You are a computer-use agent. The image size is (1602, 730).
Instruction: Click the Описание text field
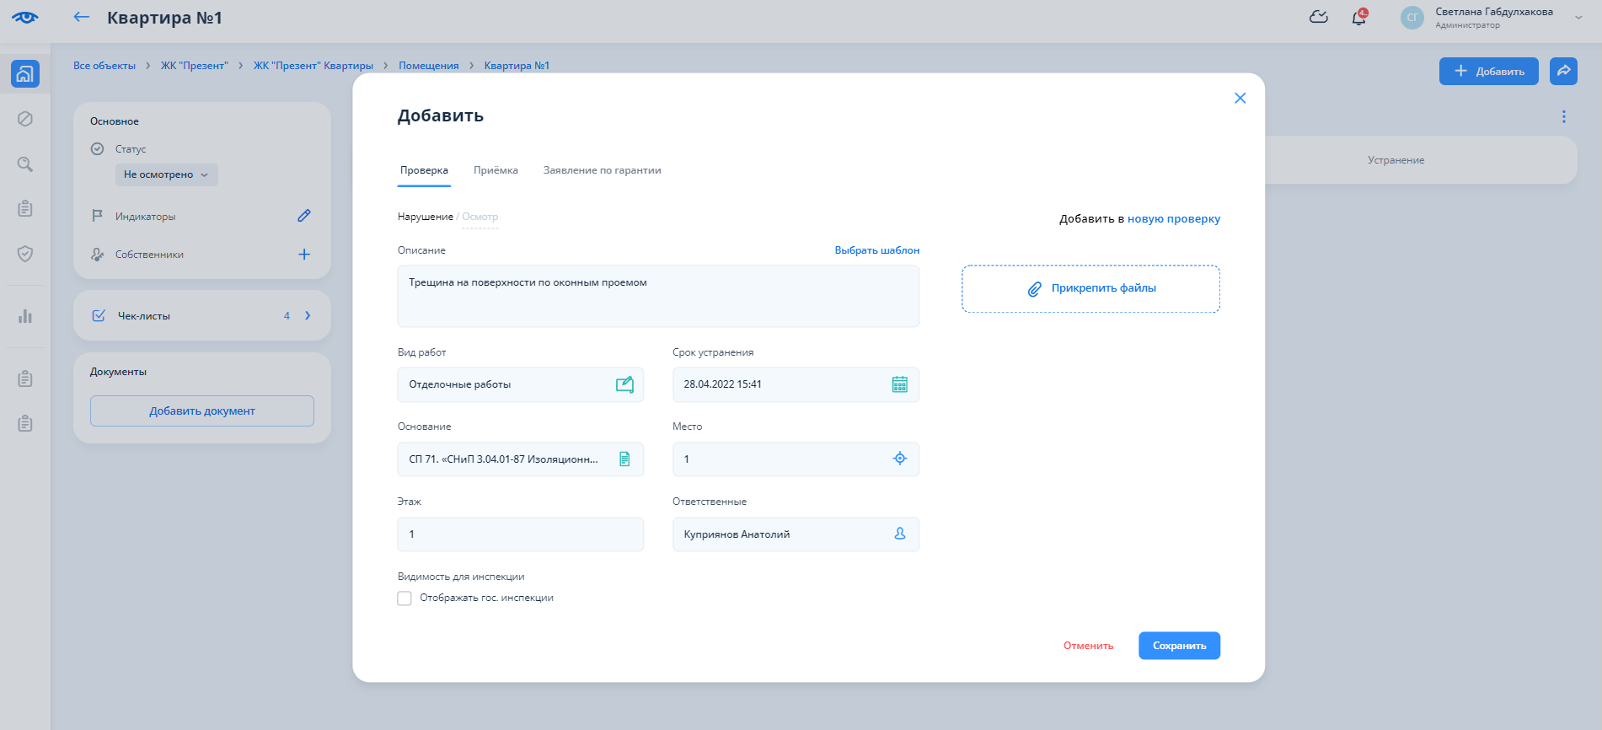point(657,297)
